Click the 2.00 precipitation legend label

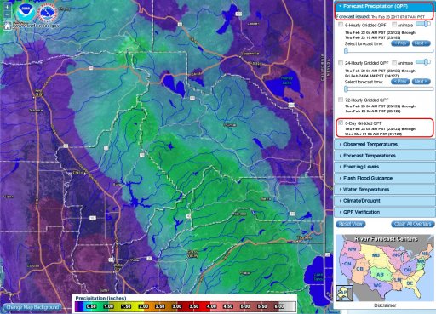pos(143,306)
